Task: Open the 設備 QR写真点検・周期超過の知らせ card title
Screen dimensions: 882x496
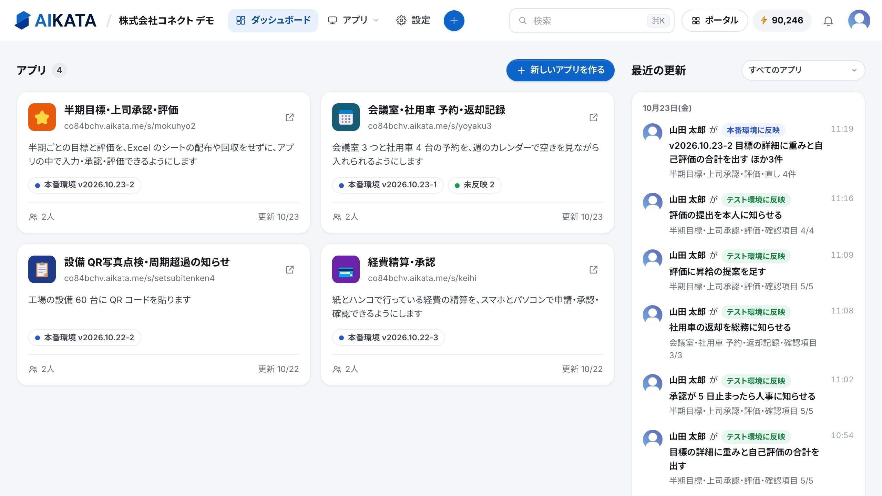Action: (147, 262)
